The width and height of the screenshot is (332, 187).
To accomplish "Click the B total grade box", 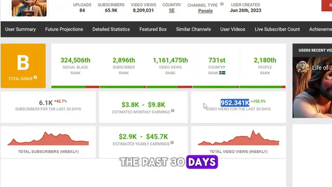I will pos(23,66).
